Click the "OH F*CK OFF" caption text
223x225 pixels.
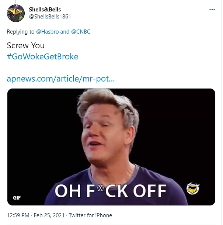click(111, 191)
